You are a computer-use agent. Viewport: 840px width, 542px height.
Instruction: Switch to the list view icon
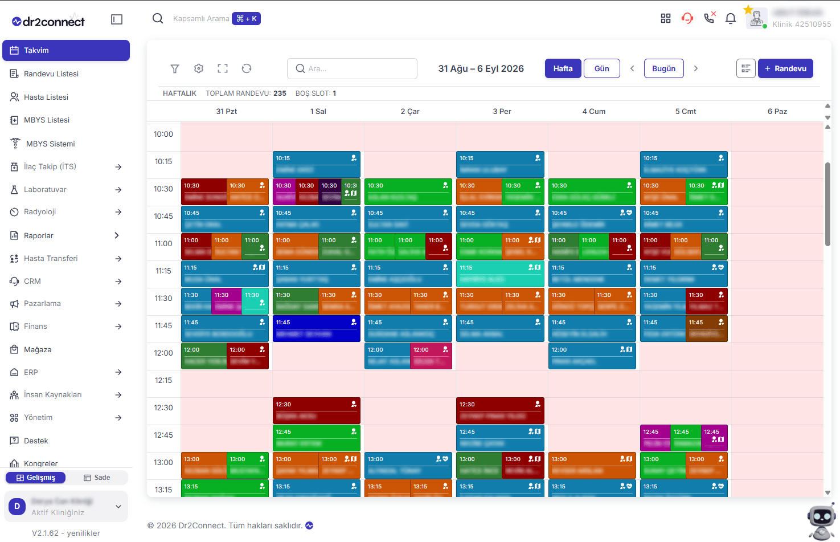pyautogui.click(x=746, y=68)
